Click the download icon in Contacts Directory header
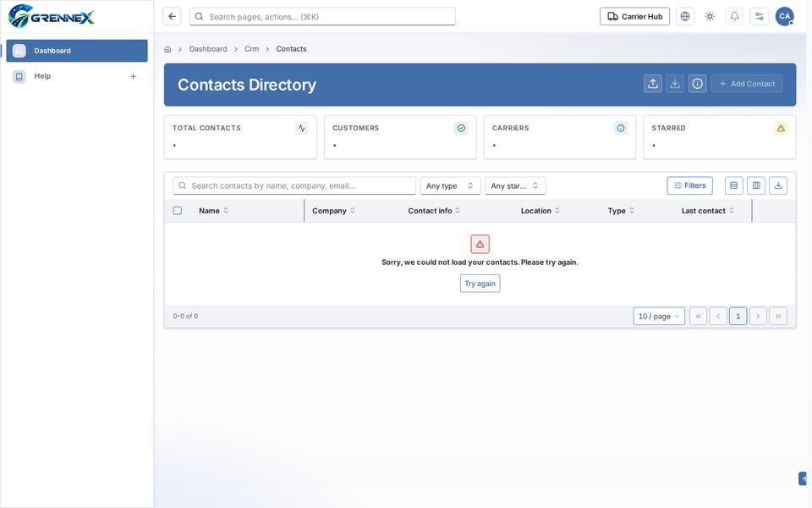This screenshot has width=812, height=508. [x=675, y=84]
